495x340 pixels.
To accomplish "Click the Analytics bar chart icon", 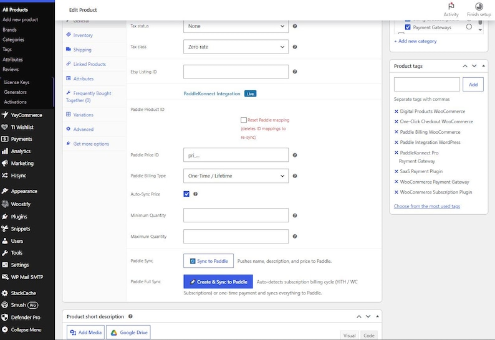I will 5,151.
